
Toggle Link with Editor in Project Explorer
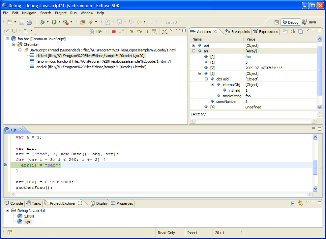click(x=300, y=203)
